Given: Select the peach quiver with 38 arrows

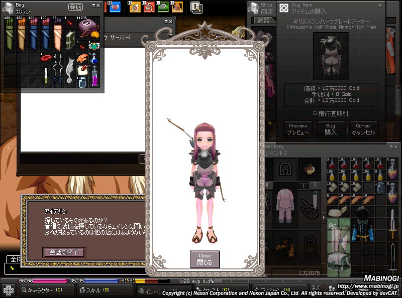Looking at the screenshot, I should 58,34.
